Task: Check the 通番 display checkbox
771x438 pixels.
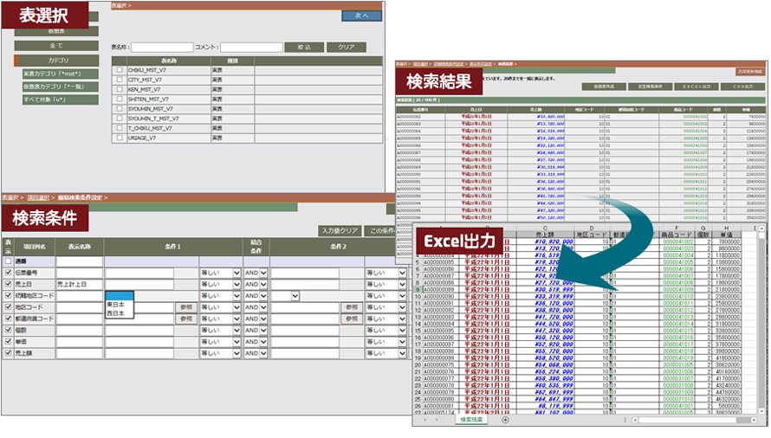Action: pyautogui.click(x=8, y=261)
